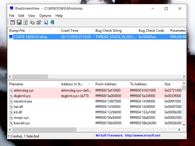Viewport: 195px width, 146px height.
Task: Click the Advanced Options toolbar icon
Action: [13, 22]
